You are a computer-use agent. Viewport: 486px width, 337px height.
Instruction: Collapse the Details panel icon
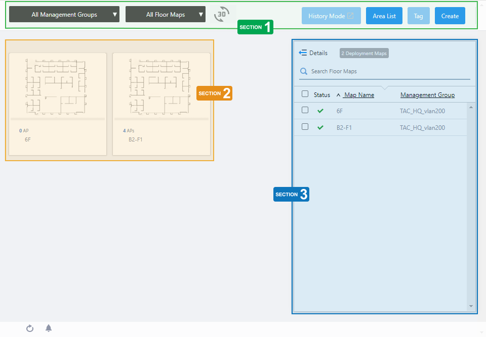(303, 53)
